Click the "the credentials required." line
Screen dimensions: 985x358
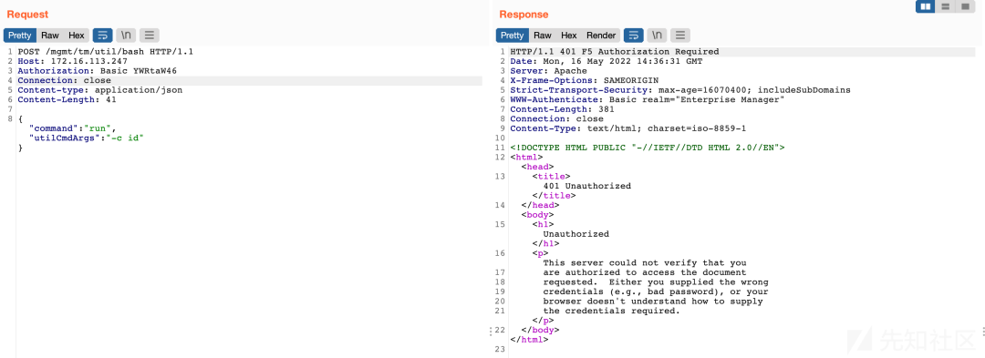(x=611, y=311)
